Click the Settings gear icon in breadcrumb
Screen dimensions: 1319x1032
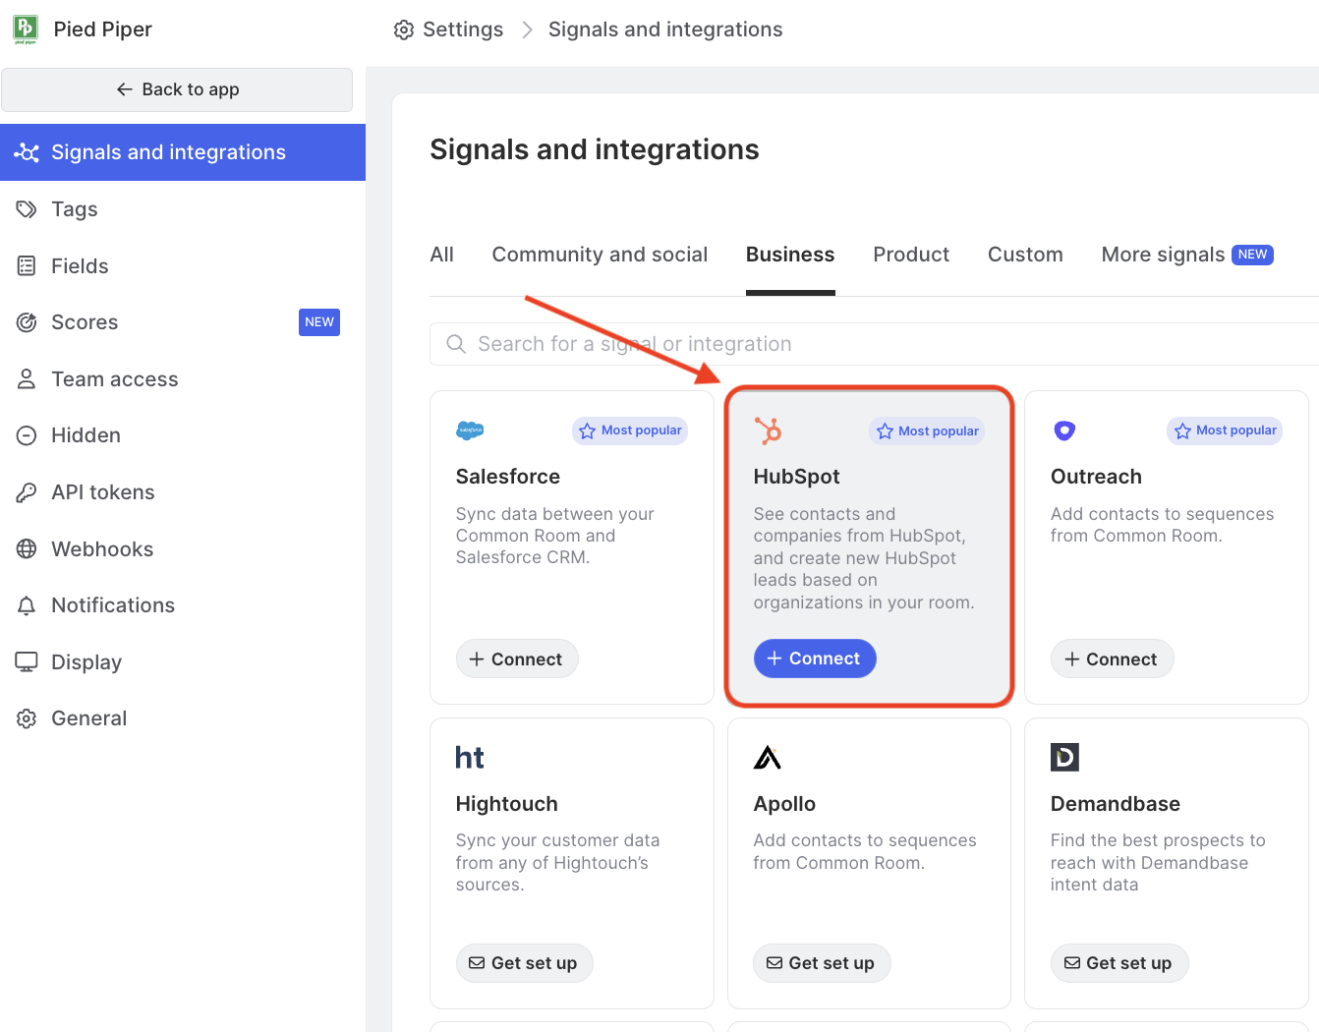point(404,29)
